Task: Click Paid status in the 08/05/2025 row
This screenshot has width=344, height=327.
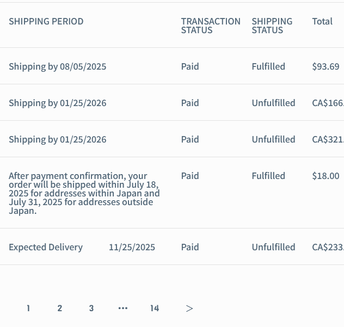Action: 190,67
